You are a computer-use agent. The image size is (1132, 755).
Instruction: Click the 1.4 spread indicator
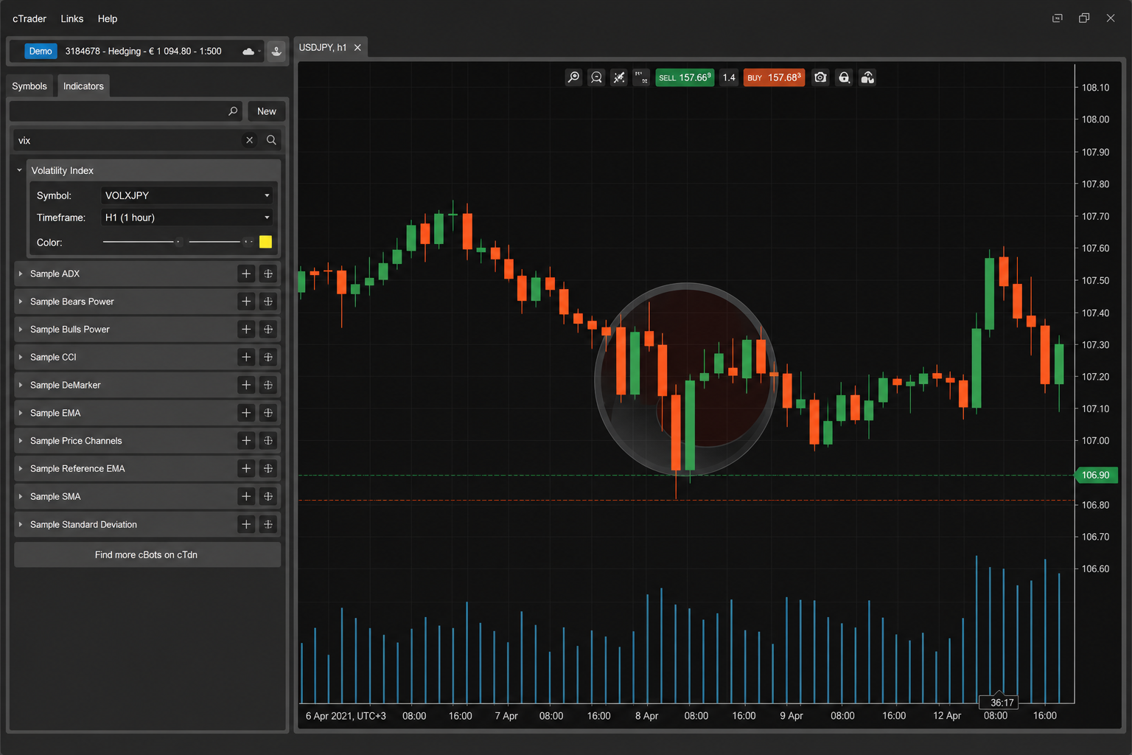(x=729, y=77)
